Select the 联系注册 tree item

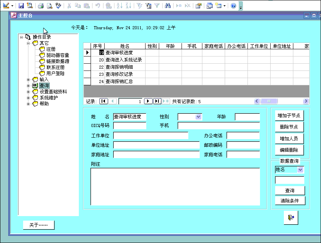tap(55, 67)
